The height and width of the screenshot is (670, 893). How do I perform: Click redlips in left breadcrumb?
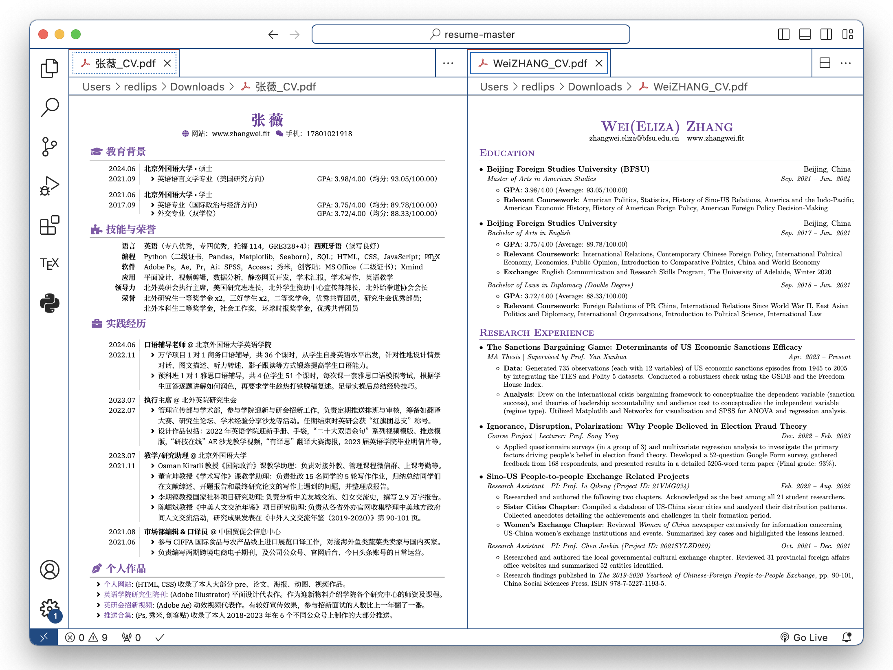tap(140, 87)
